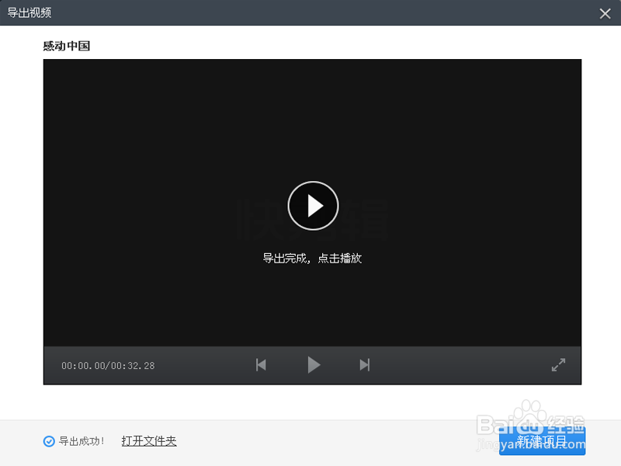Click the 感动中国 project title
Image resolution: width=621 pixels, height=466 pixels.
click(67, 46)
